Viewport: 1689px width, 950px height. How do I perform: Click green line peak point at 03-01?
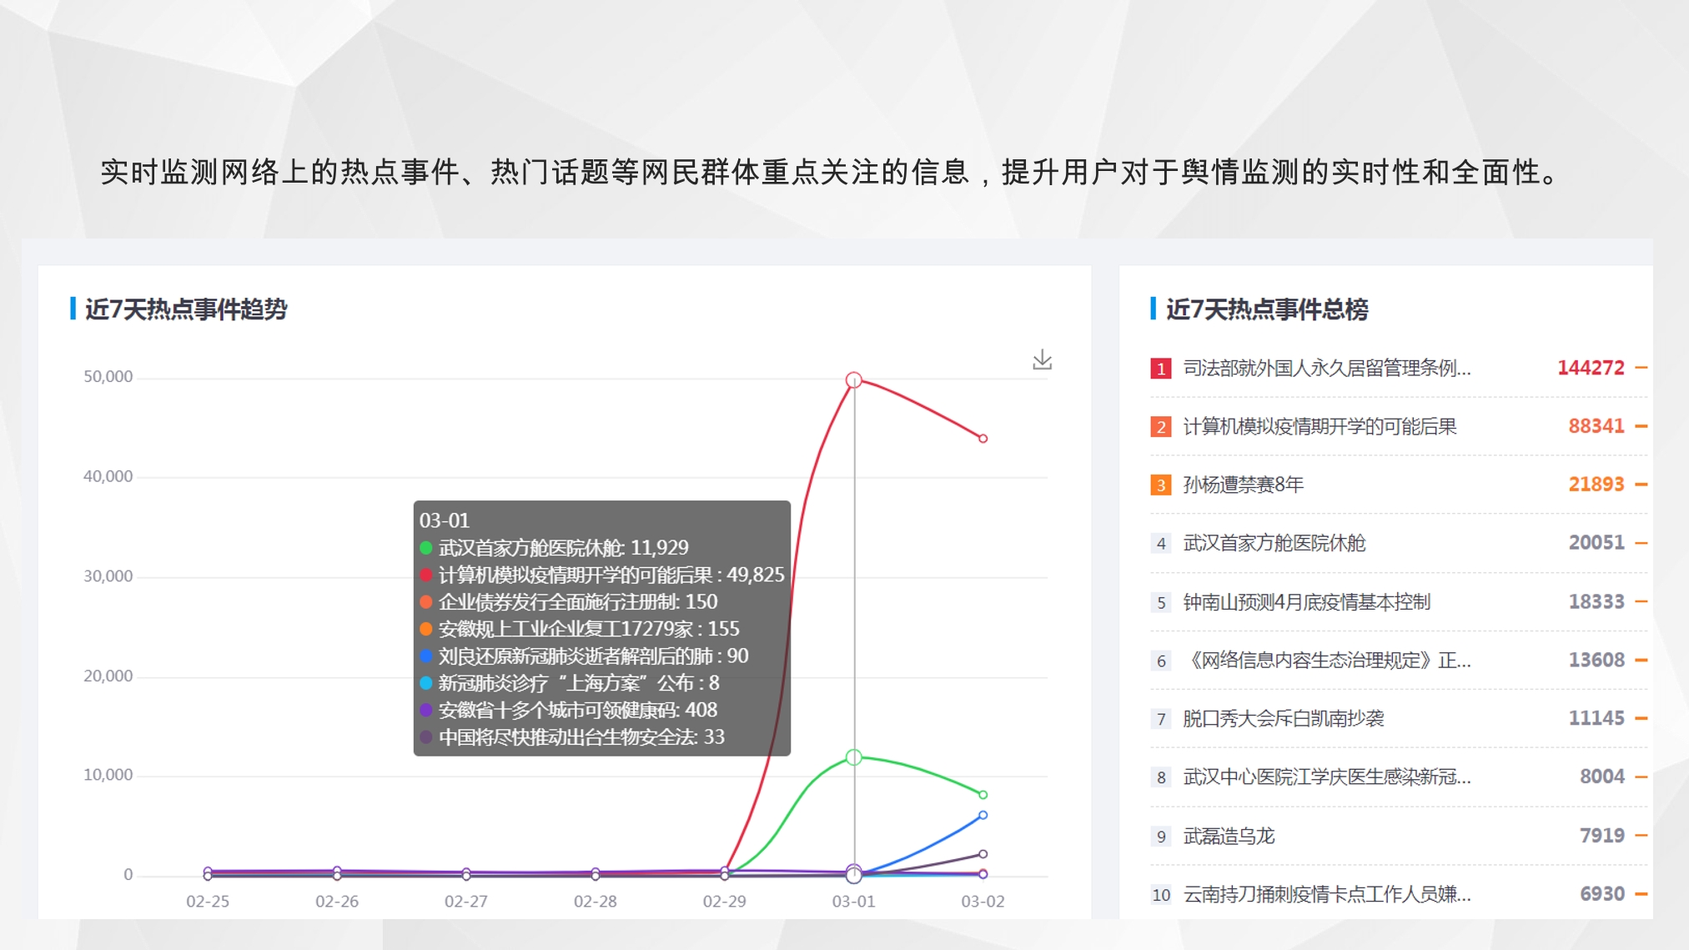tap(853, 757)
